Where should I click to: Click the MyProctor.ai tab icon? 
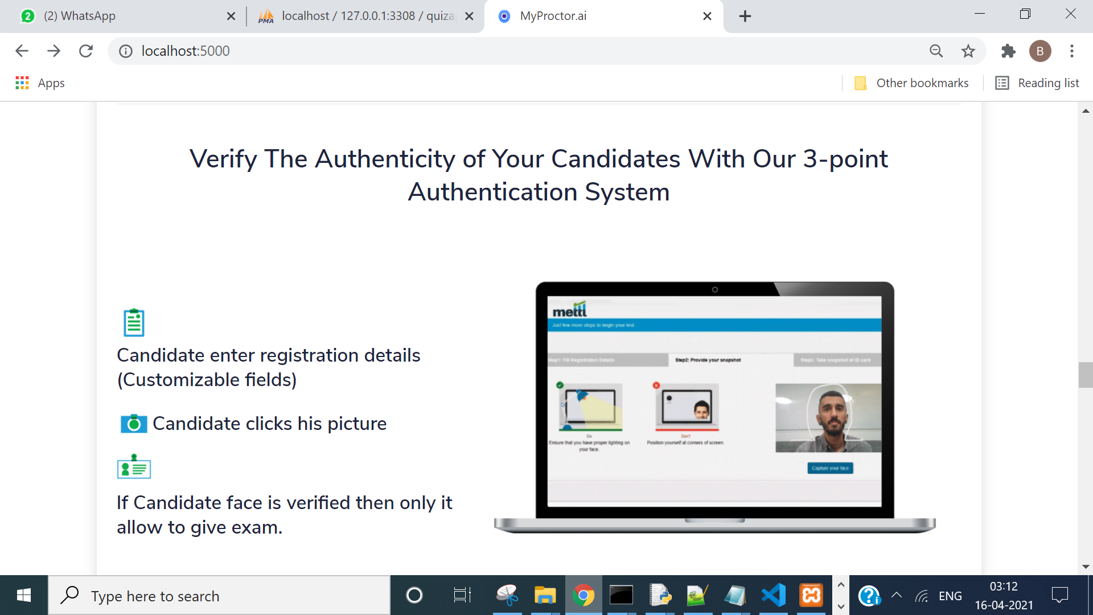pos(503,15)
